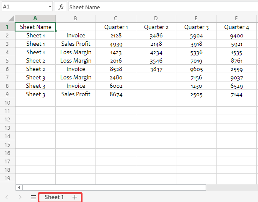Click the Quarter 2 header cell

(x=156, y=27)
